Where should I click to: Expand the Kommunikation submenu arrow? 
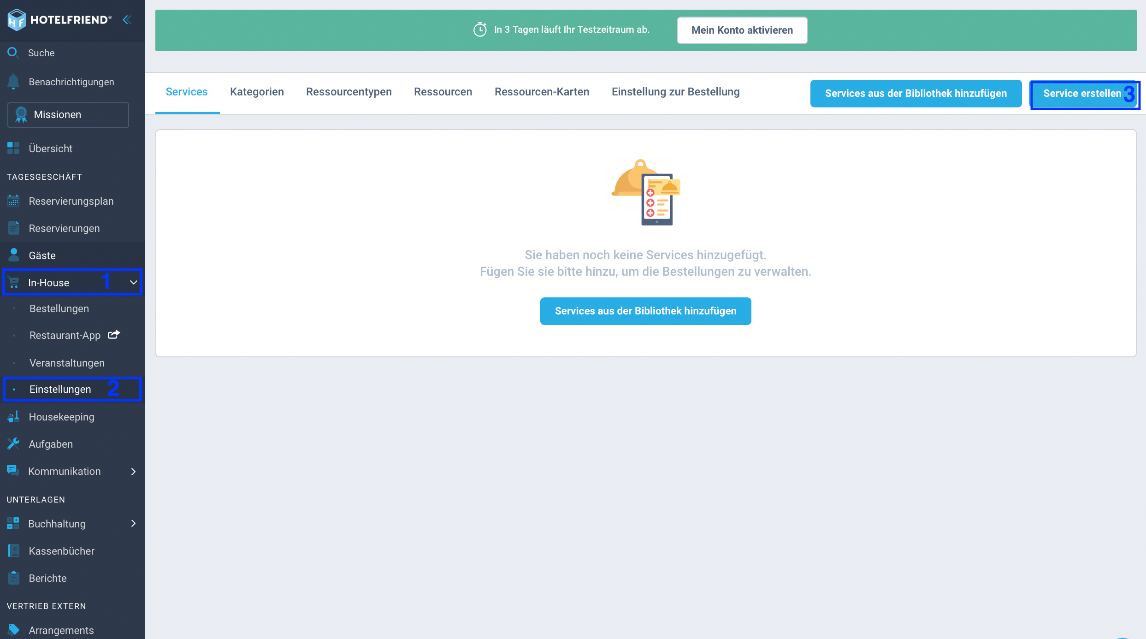tap(133, 471)
